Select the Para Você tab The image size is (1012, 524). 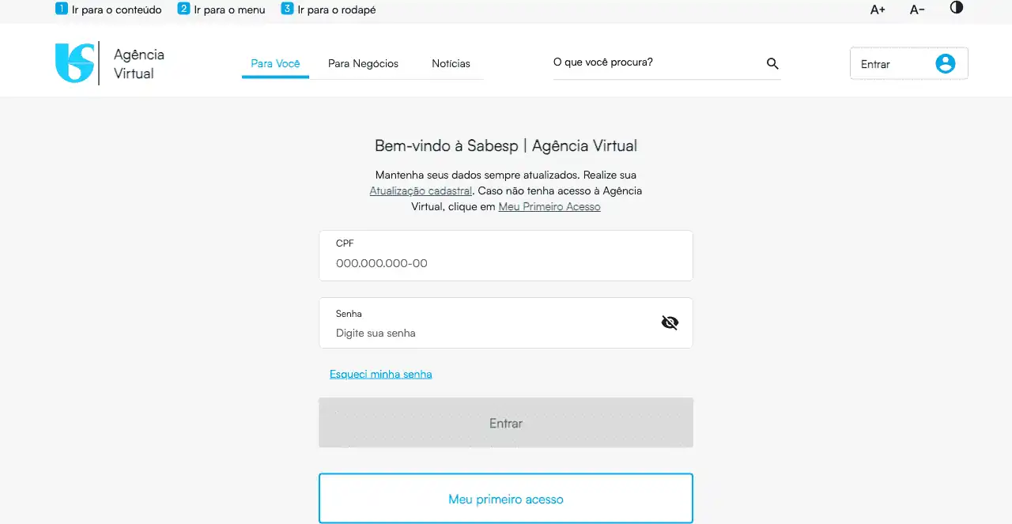tap(275, 63)
